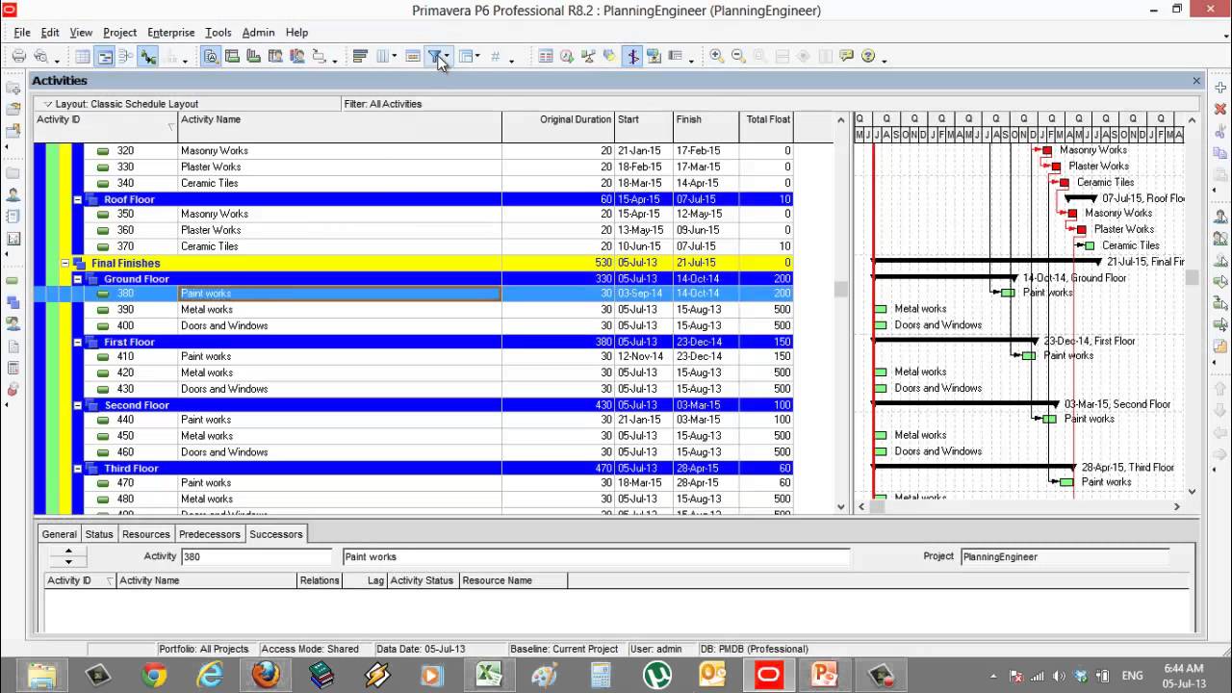Open Firefox from the taskbar
The height and width of the screenshot is (693, 1232).
(x=266, y=675)
